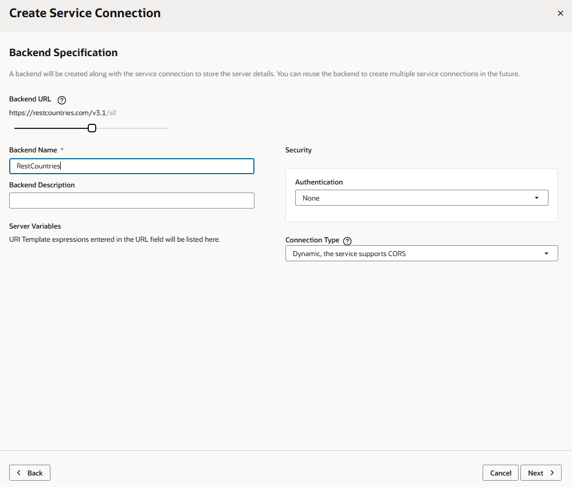Click the empty Backend Description field
The width and height of the screenshot is (572, 487).
click(x=132, y=201)
